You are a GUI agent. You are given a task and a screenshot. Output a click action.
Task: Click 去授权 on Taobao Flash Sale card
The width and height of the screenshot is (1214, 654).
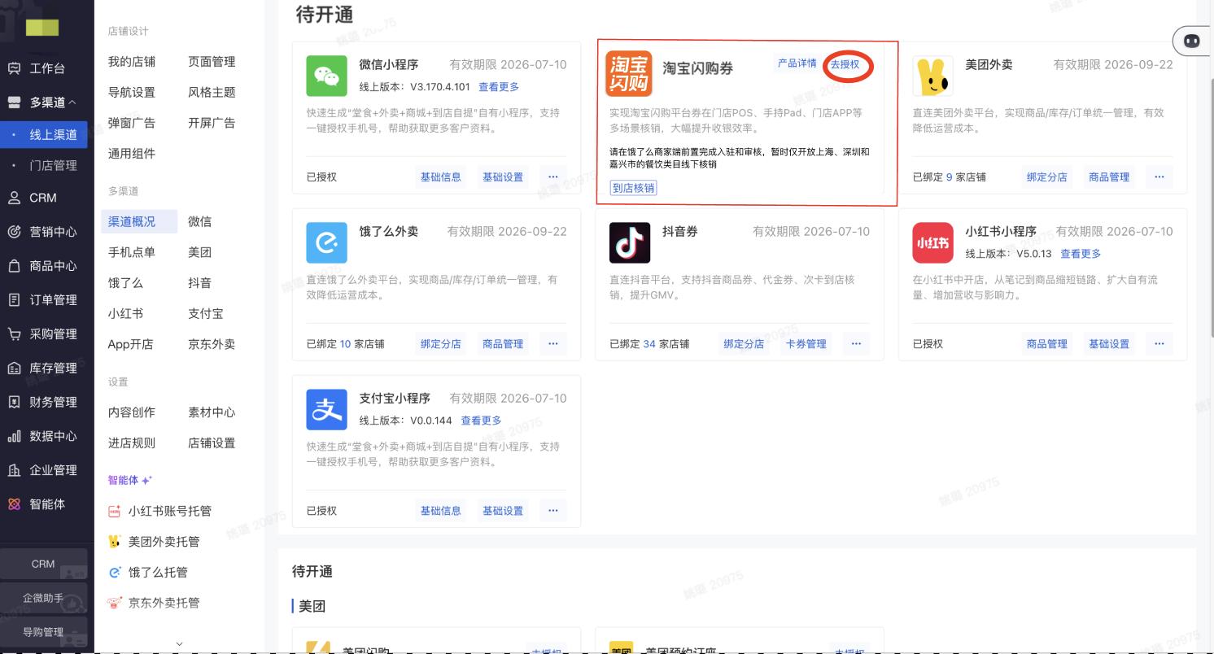[845, 64]
